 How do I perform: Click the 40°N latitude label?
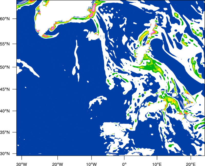5,111
